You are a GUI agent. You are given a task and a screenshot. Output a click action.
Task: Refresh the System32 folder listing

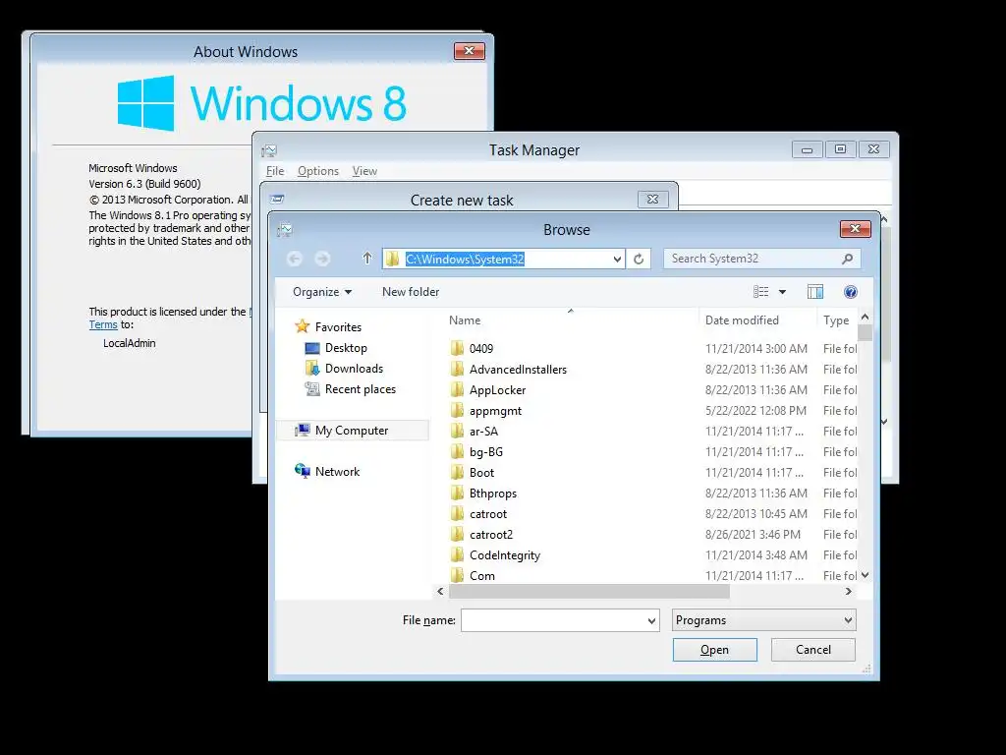639,259
